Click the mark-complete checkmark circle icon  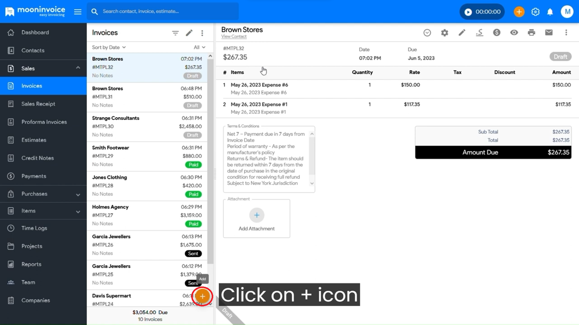(427, 32)
